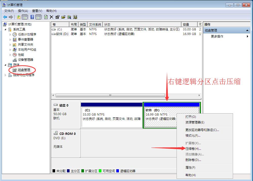This screenshot has width=253, height=181.
Task: Click the 性能 icon in tree
Action: (15, 55)
